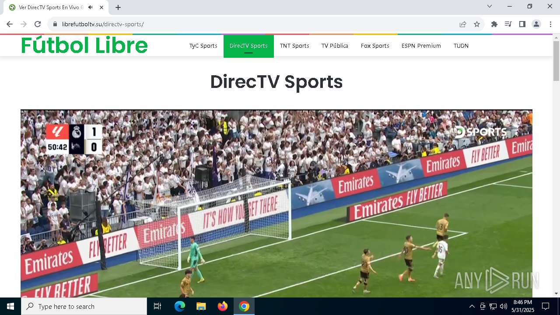Show hidden system tray icons

pyautogui.click(x=472, y=306)
